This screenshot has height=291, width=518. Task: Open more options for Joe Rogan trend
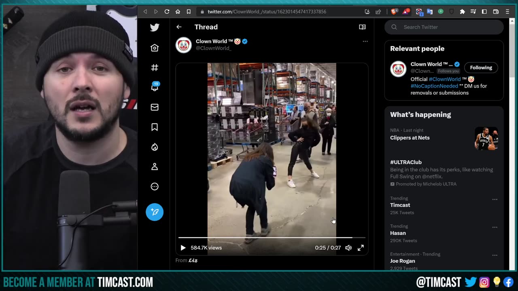click(495, 255)
